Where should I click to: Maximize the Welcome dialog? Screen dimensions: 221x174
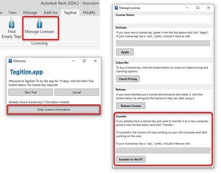click(x=84, y=61)
